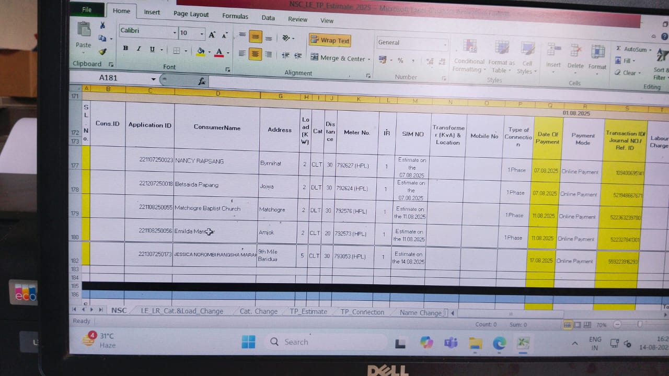Viewport: 669px width, 376px height.
Task: Toggle Align Text Left
Action: (x=242, y=53)
